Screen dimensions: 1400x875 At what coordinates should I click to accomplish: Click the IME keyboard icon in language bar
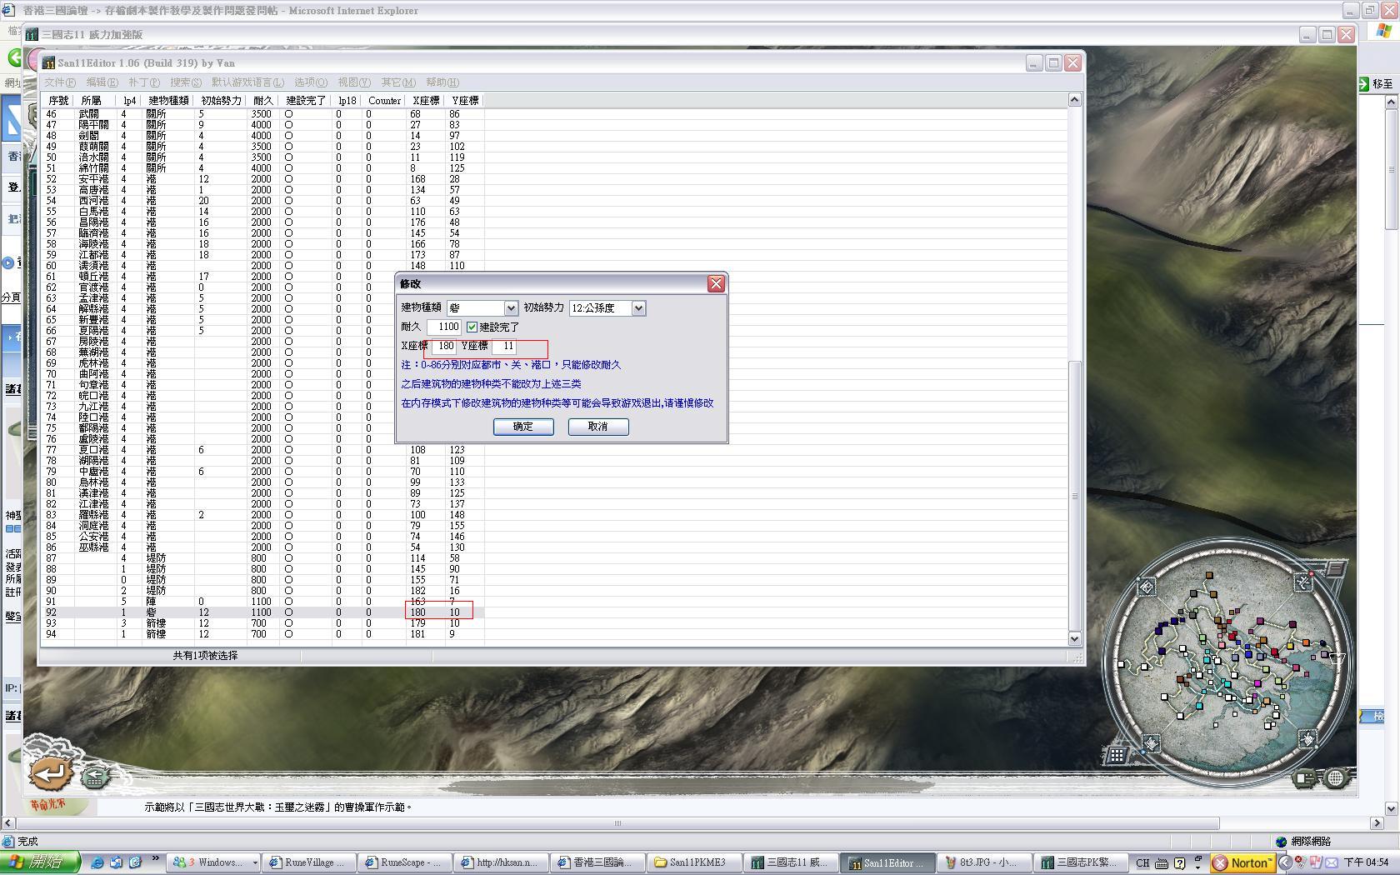pos(1162,863)
